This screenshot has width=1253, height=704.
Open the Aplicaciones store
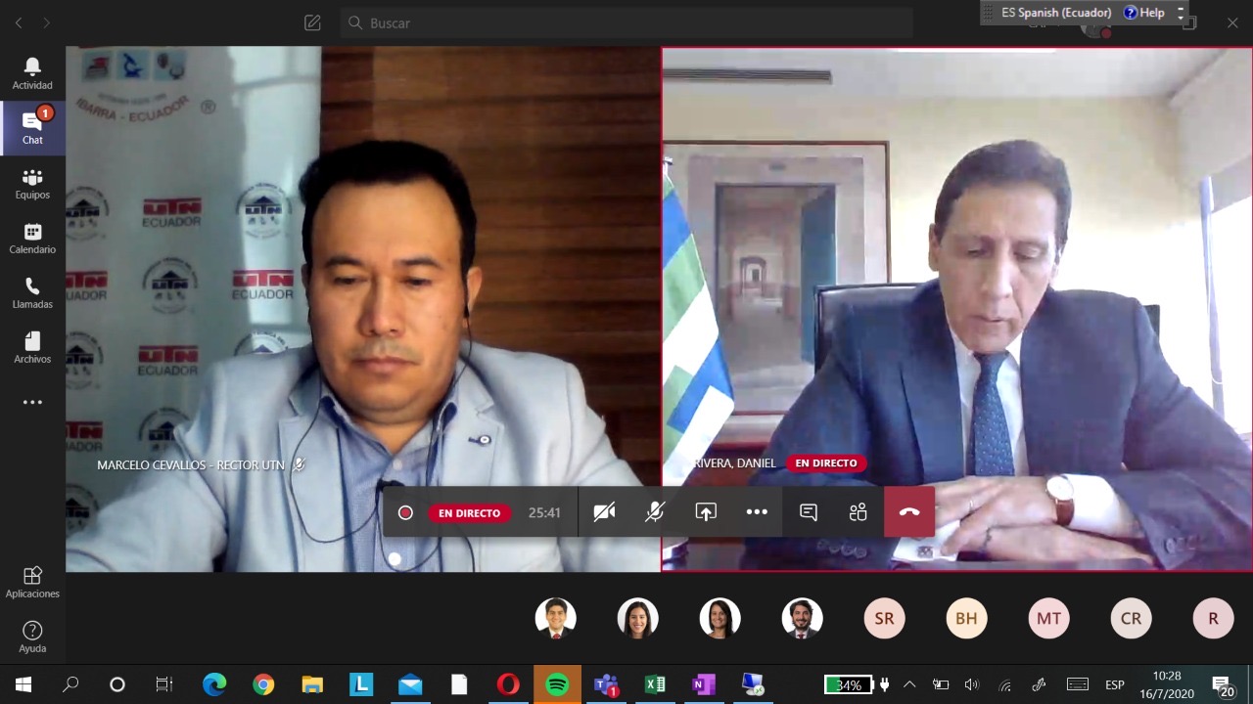pos(32,582)
